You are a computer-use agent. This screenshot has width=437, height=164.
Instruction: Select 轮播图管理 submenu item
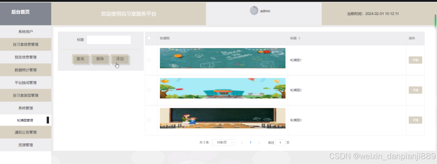[x=25, y=120]
